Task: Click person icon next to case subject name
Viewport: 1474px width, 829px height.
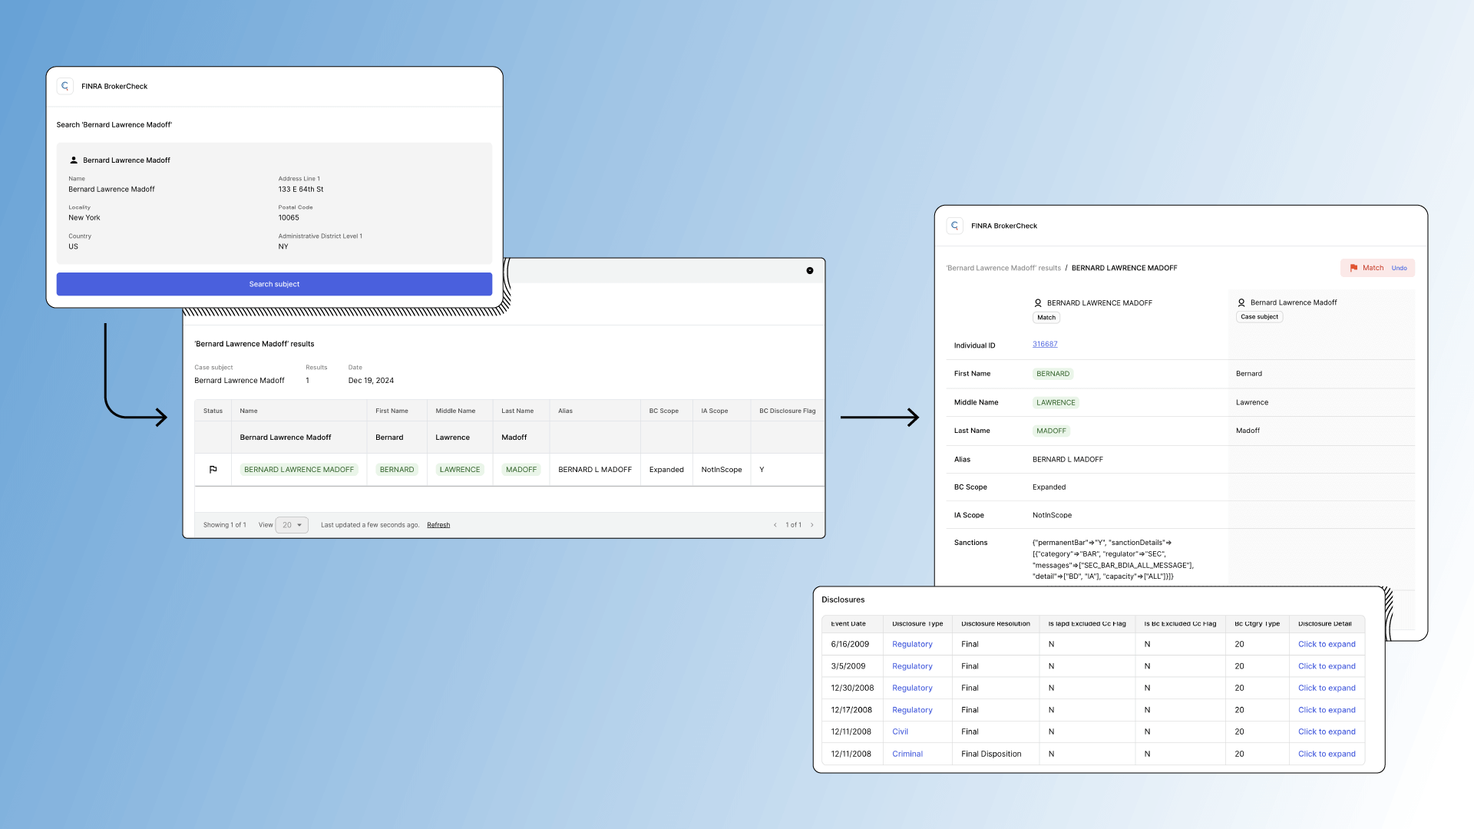Action: [1241, 302]
